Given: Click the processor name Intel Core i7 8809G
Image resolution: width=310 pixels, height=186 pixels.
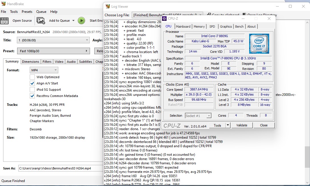Looking at the screenshot, I should tap(215, 36).
